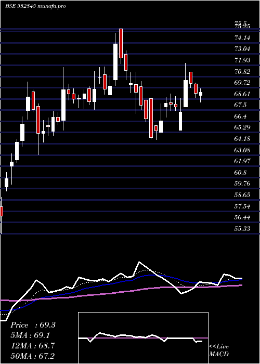Click the Price : 69.3 readout

[33, 325]
